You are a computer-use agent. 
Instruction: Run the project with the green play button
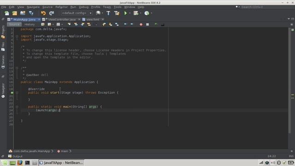coord(125,13)
